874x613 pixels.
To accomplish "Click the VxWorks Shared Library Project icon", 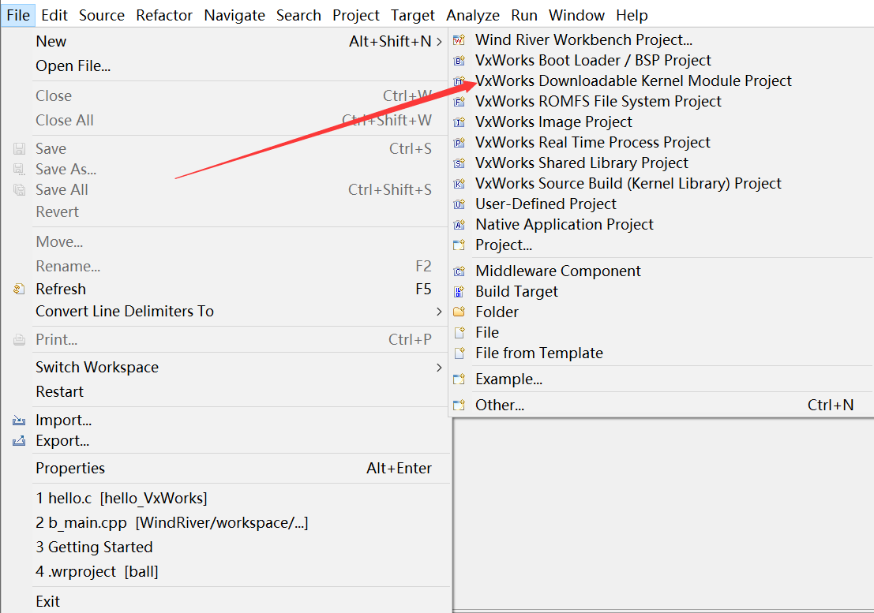I will (x=459, y=163).
